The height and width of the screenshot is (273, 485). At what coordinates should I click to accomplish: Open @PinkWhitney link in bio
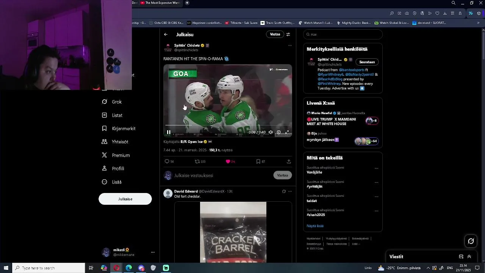329,84
